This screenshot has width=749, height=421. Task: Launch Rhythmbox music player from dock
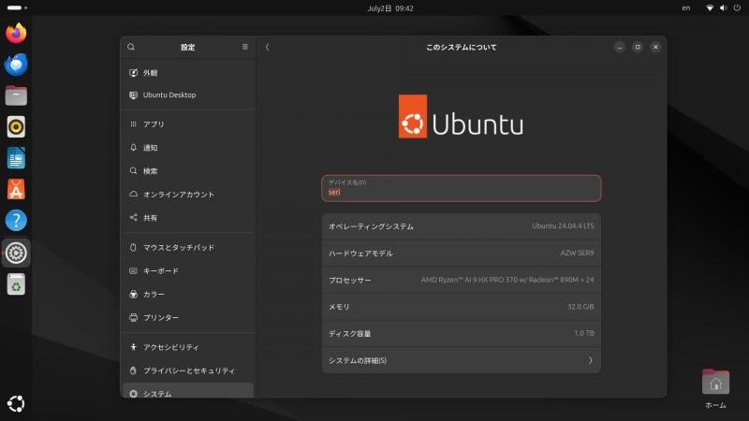pos(16,127)
